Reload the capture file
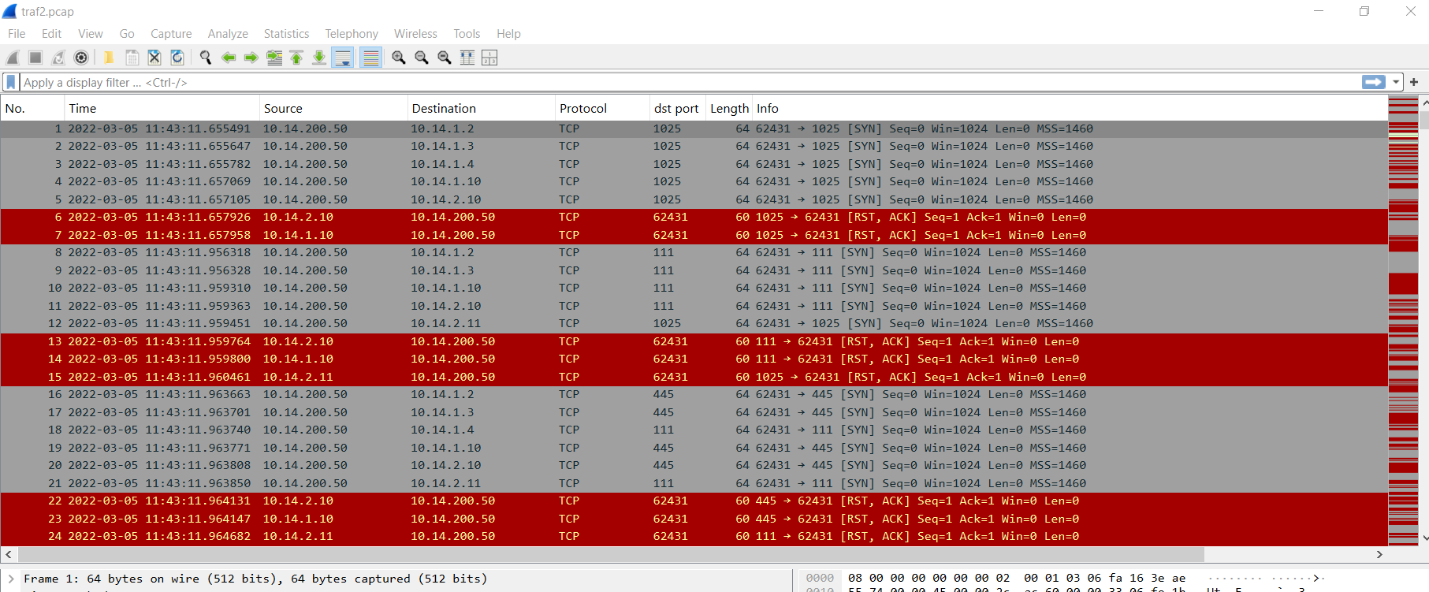Image resolution: width=1429 pixels, height=592 pixels. [x=177, y=58]
